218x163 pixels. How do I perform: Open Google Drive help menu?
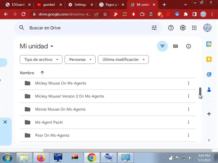click(171, 28)
